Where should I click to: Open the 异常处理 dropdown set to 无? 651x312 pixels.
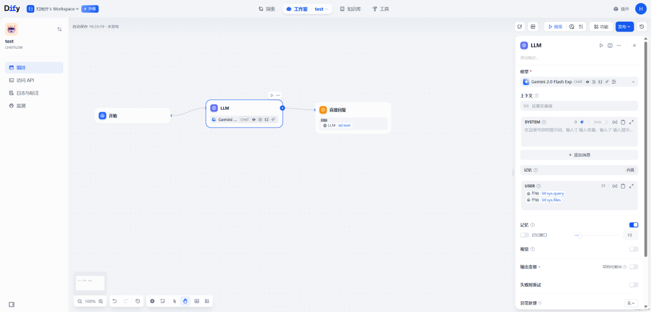click(631, 303)
